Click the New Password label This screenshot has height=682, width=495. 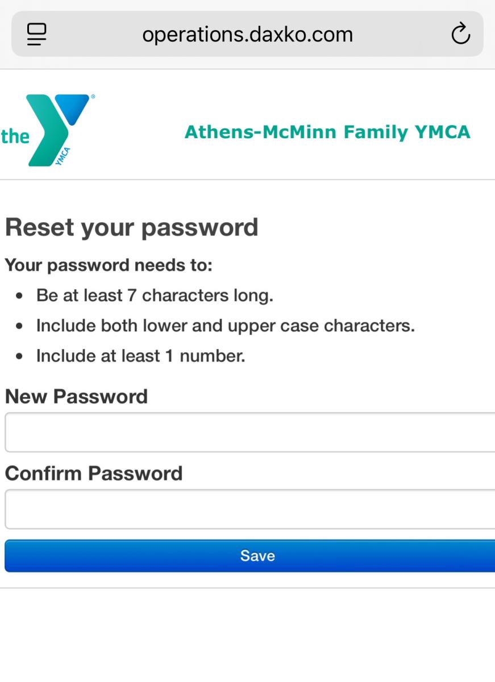click(76, 396)
